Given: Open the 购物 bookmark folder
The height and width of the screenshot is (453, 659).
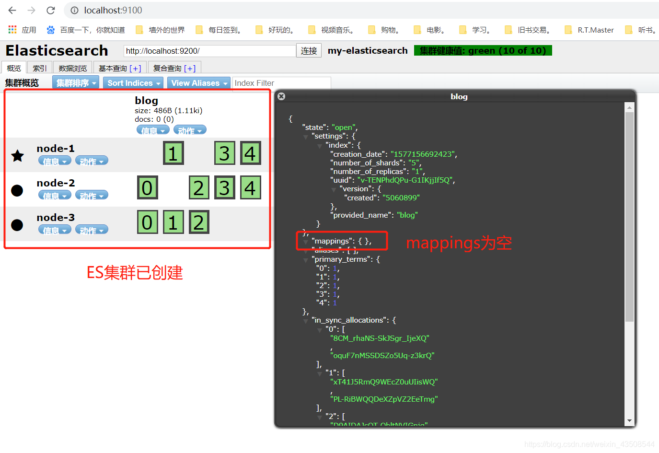Looking at the screenshot, I should click(385, 30).
